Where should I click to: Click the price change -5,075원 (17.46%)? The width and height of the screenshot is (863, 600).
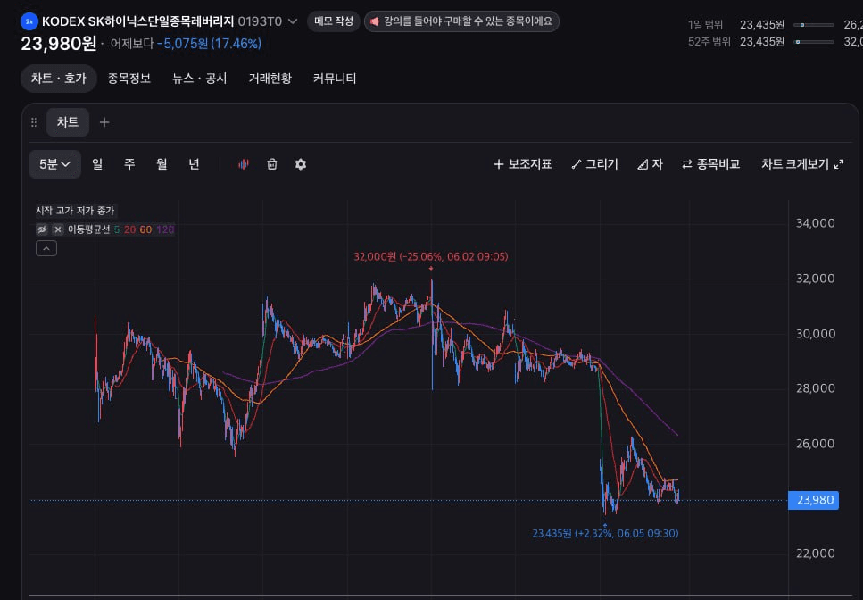(x=209, y=44)
